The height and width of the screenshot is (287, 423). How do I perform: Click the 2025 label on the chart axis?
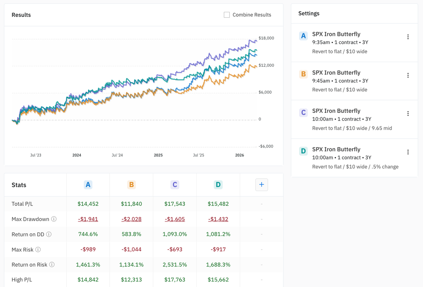click(158, 155)
